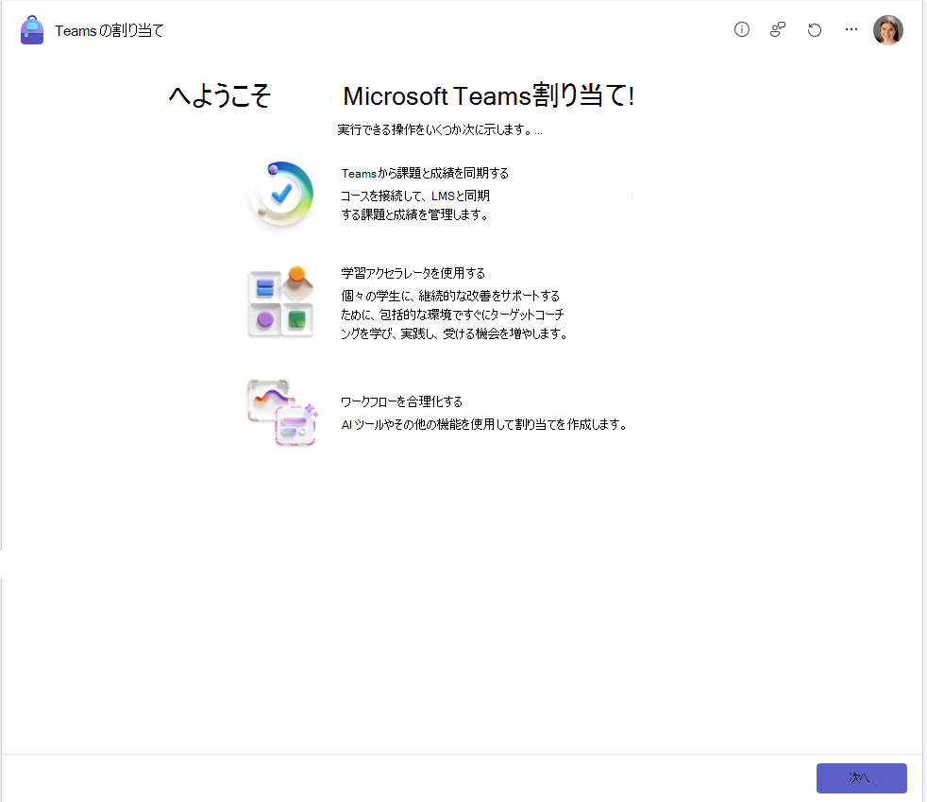
Task: Click the 'Microsoft Teams割り当て!' title
Action: click(488, 95)
